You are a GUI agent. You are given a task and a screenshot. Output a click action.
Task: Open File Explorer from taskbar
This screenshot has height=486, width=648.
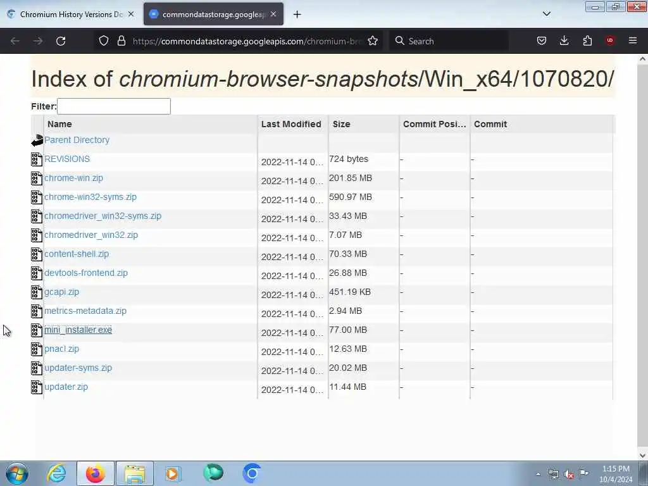135,473
